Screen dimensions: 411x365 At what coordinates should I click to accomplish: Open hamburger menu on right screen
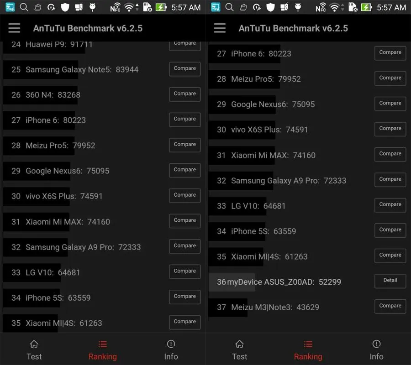point(220,28)
